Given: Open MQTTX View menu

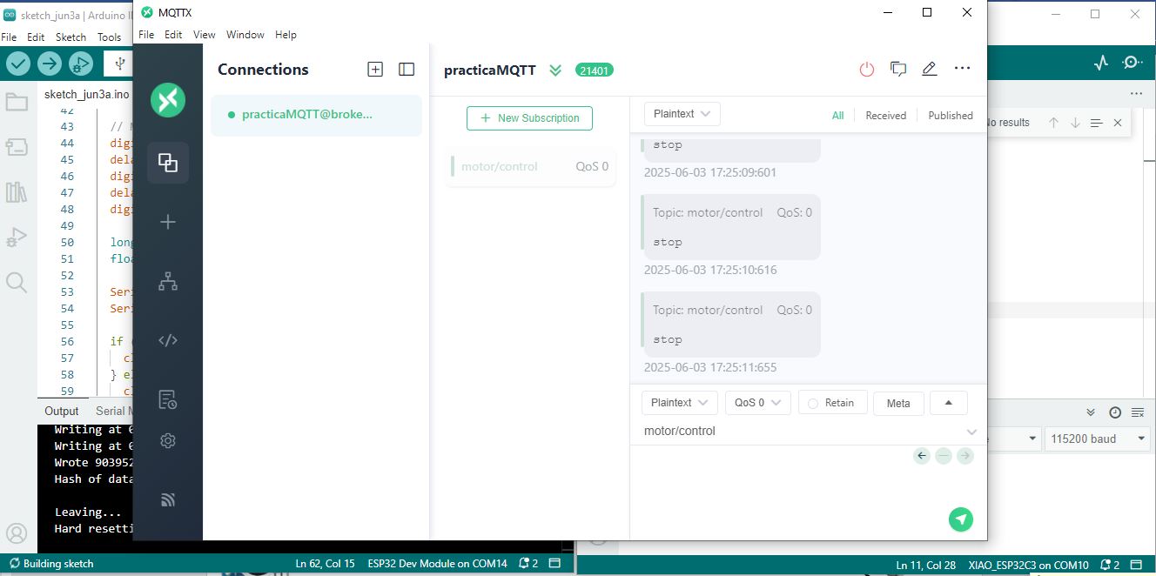Looking at the screenshot, I should 205,35.
